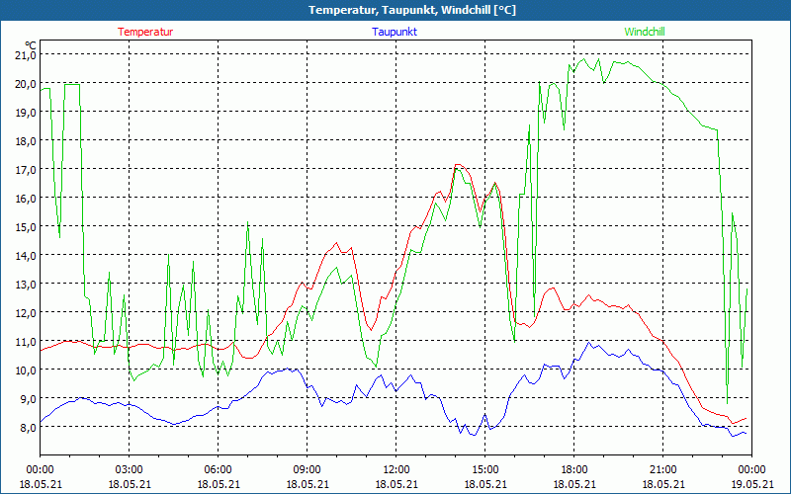The width and height of the screenshot is (791, 494).
Task: Click the chart title 'Temperatur, Taupunkt, Windchill [°C]'
Action: point(412,10)
